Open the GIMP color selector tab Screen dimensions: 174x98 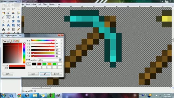click(x=5, y=41)
